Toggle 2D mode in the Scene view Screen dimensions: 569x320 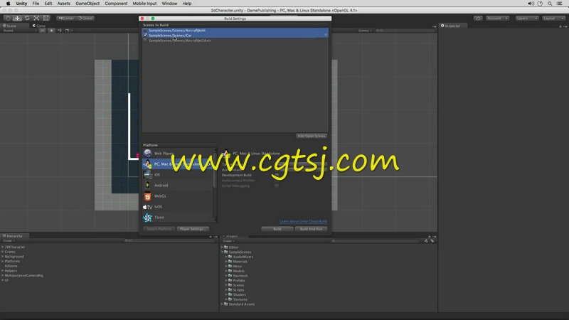click(x=43, y=31)
